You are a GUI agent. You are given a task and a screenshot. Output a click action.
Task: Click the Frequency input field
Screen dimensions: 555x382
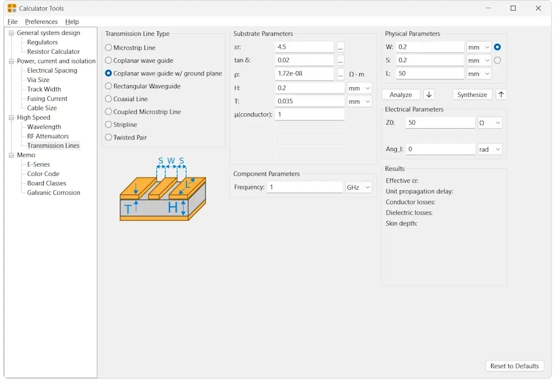click(305, 188)
